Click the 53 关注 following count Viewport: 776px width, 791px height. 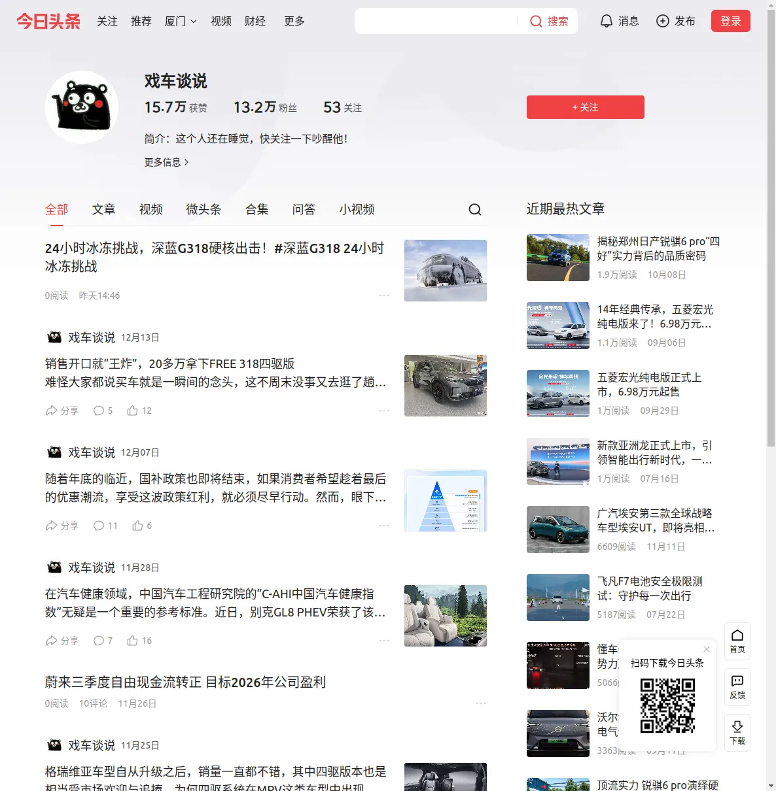tap(342, 107)
